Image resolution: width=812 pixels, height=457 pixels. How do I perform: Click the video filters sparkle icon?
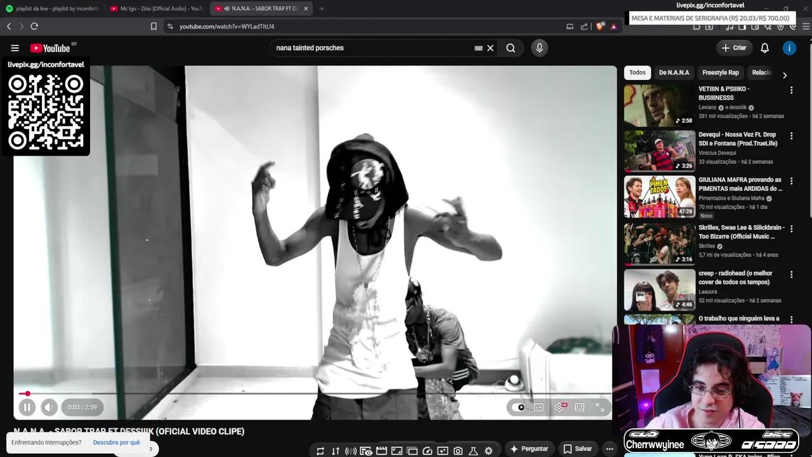[x=442, y=451]
